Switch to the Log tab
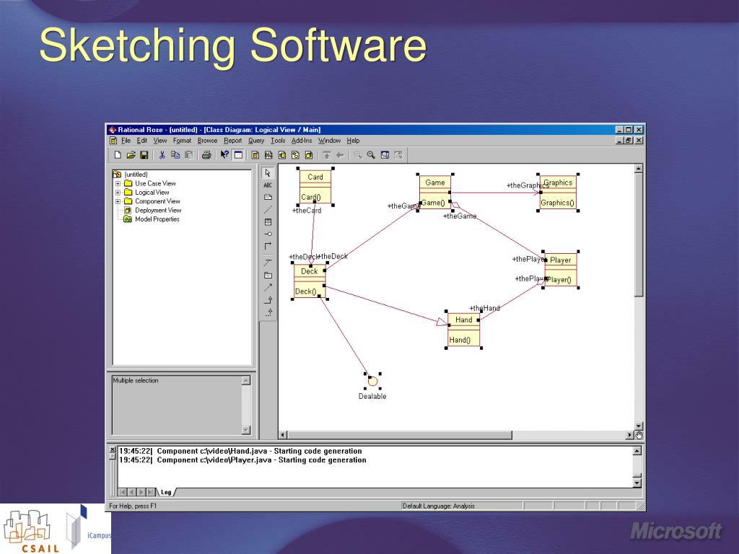The width and height of the screenshot is (739, 554). (166, 492)
